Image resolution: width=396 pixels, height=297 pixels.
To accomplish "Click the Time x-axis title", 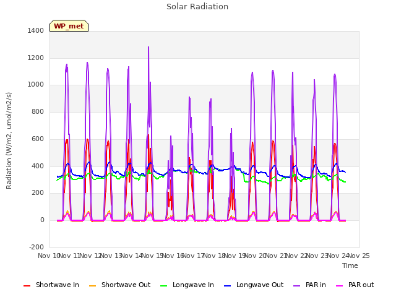I will tap(350, 265).
